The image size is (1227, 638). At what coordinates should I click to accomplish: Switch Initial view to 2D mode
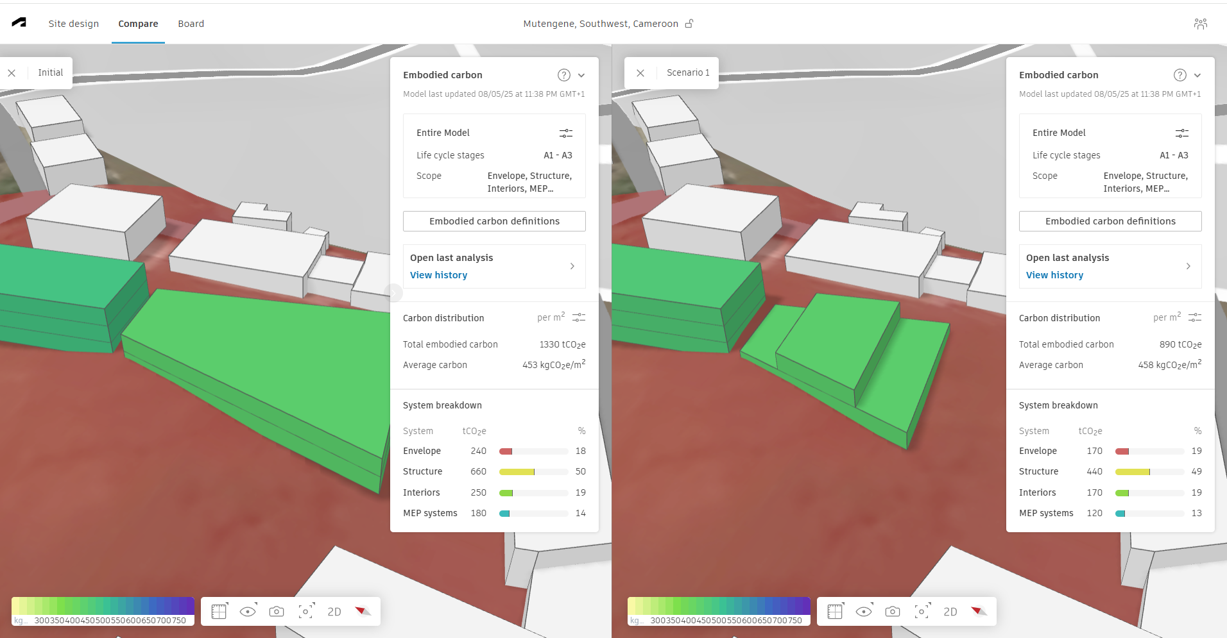pyautogui.click(x=334, y=612)
